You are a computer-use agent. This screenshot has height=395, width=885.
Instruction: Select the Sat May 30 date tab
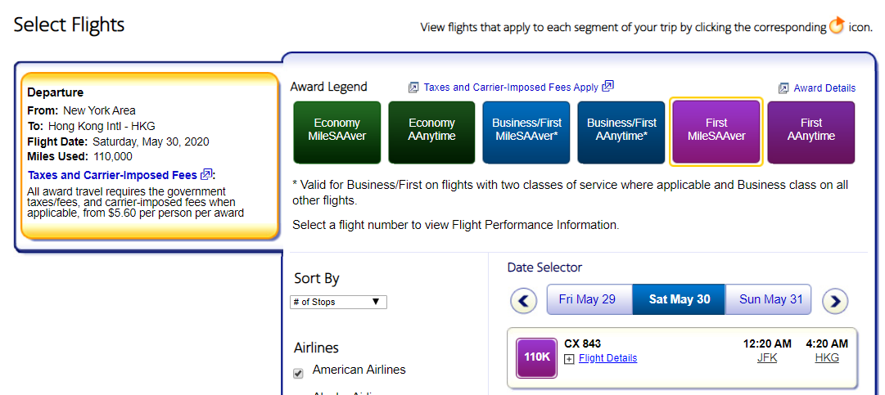680,299
